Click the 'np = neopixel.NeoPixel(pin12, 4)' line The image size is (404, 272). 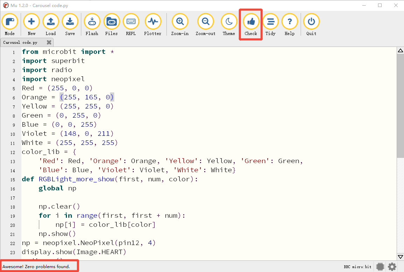pos(89,243)
